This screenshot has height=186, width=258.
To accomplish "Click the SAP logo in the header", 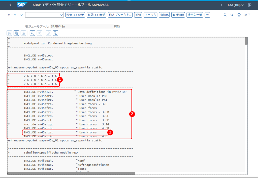I will (22, 5).
